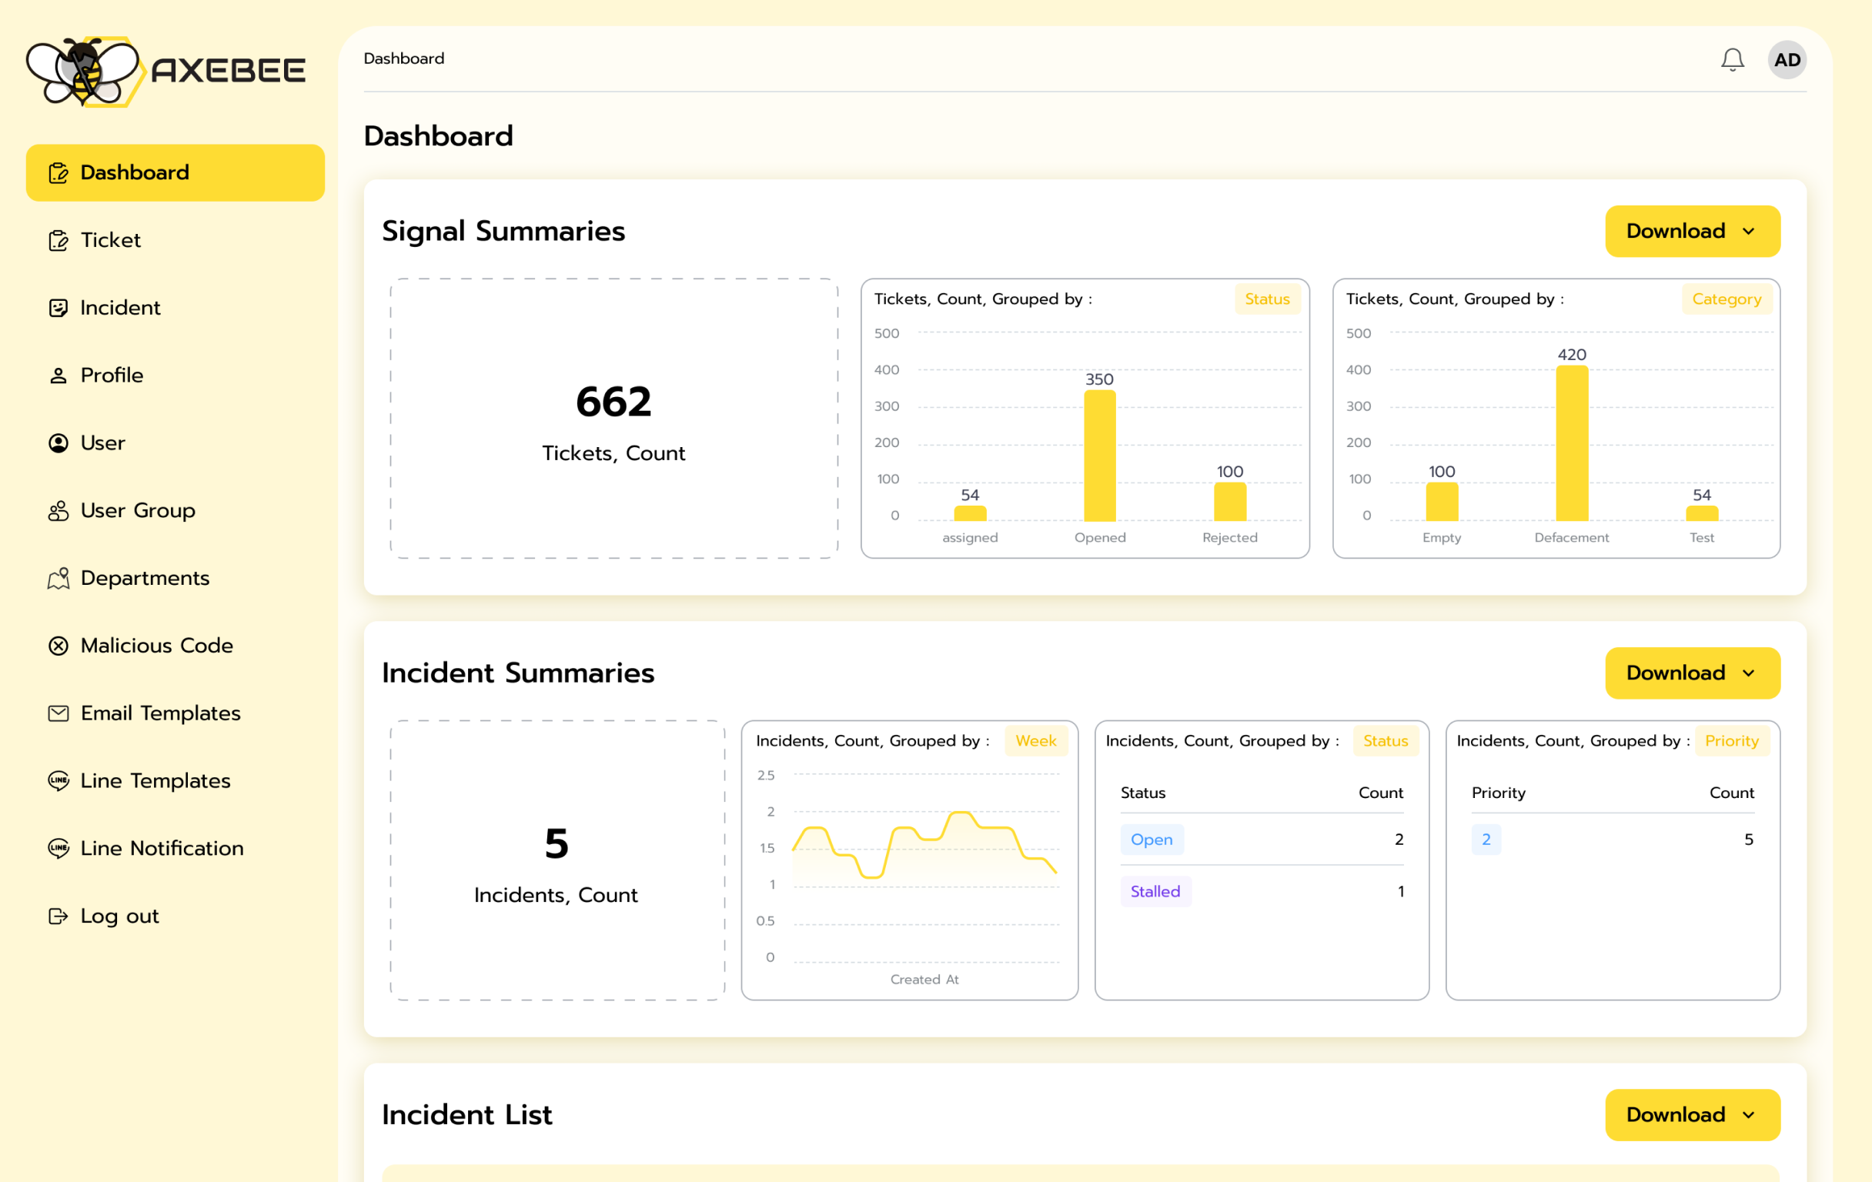Click the Open status link
This screenshot has height=1182, width=1872.
tap(1152, 840)
